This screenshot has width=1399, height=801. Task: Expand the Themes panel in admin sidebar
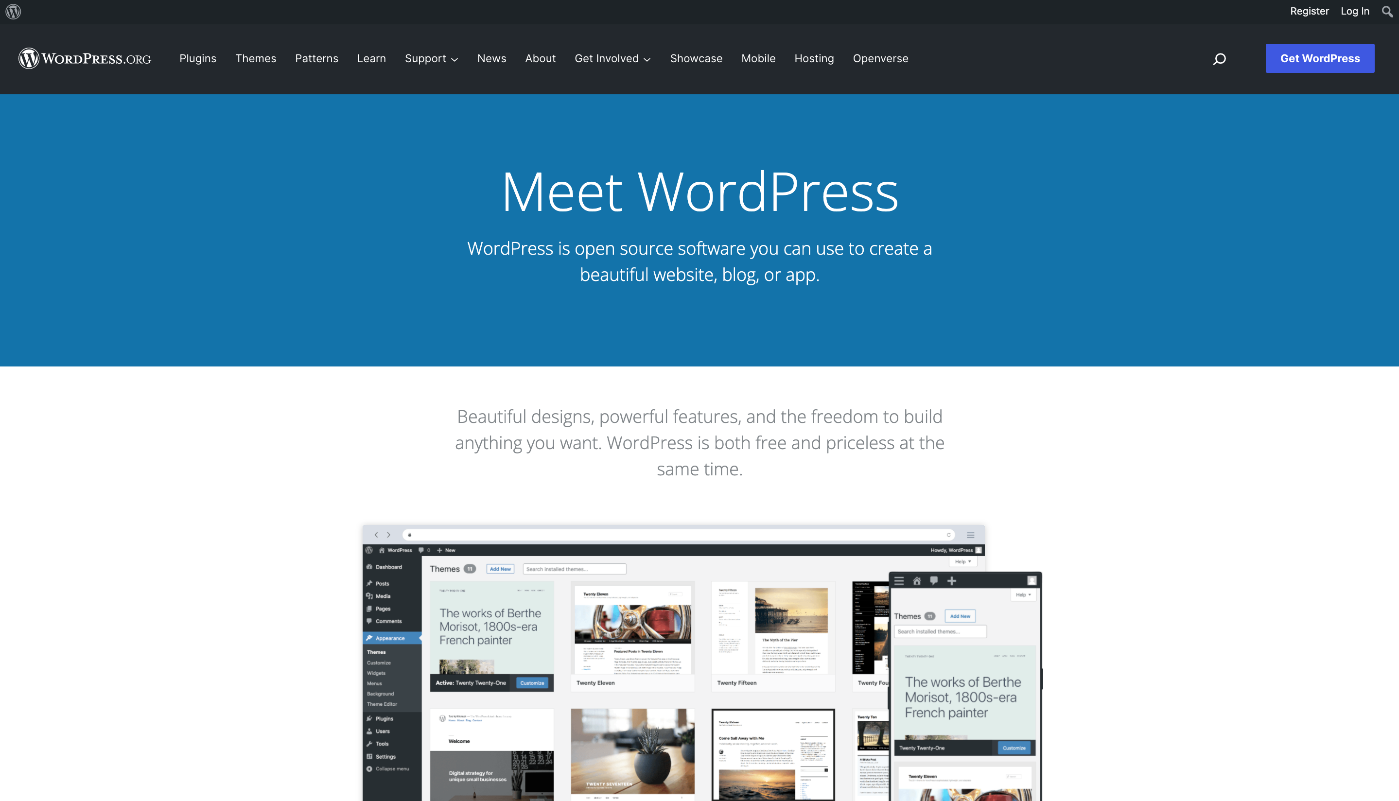378,652
